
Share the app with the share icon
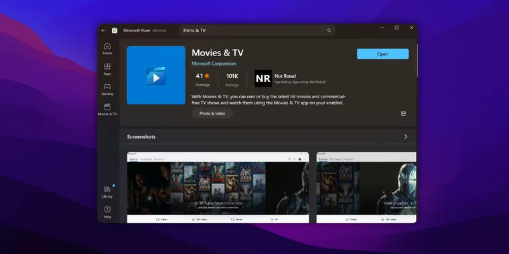pyautogui.click(x=403, y=114)
